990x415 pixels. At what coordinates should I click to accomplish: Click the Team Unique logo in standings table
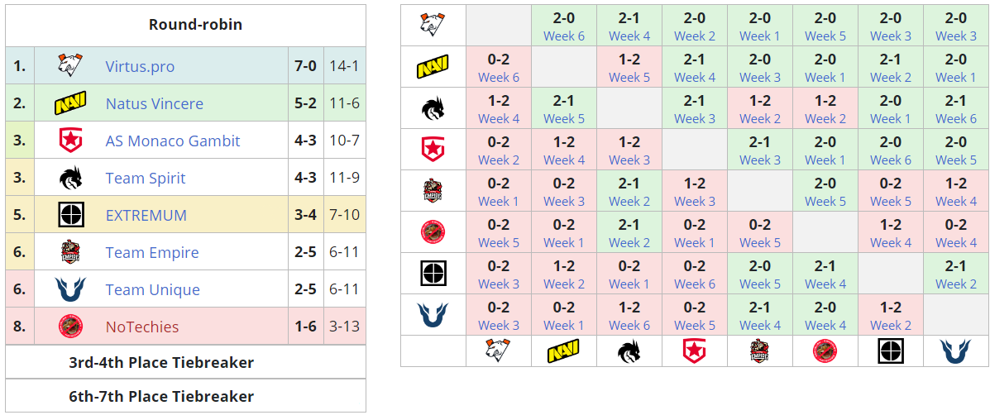[x=70, y=289]
